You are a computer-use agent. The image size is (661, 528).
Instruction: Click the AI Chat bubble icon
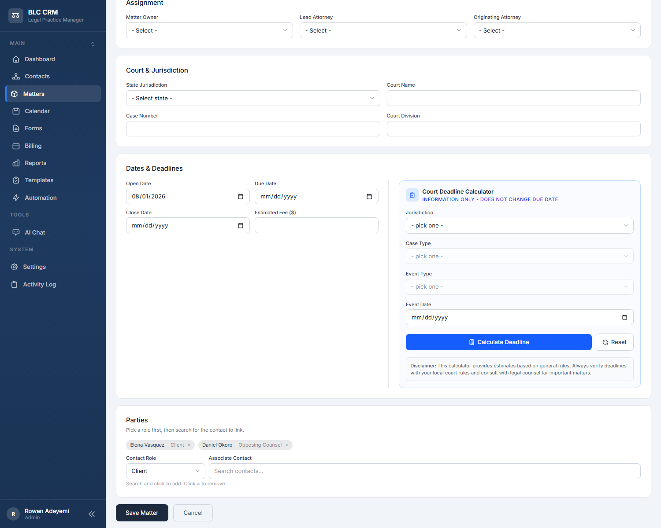[x=16, y=232]
